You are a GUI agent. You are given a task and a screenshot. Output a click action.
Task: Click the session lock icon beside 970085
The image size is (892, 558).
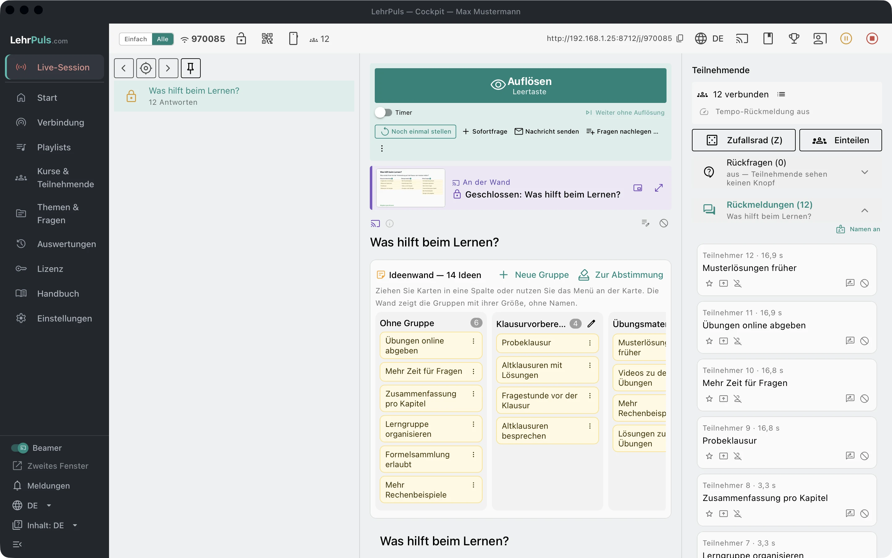[x=241, y=38]
